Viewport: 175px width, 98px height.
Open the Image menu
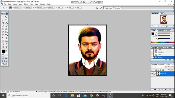[14, 4]
